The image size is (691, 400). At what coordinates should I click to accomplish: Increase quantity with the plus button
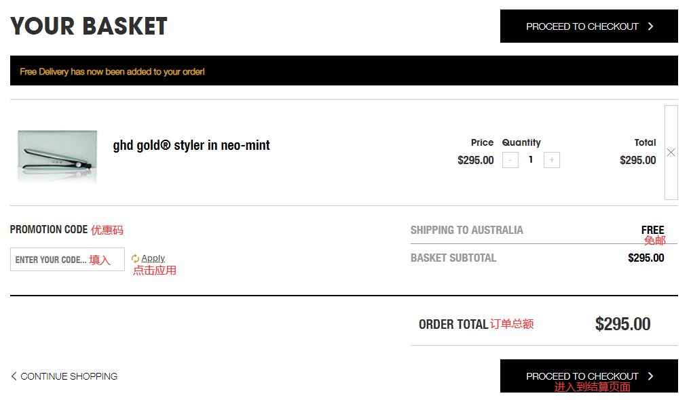[x=552, y=160]
